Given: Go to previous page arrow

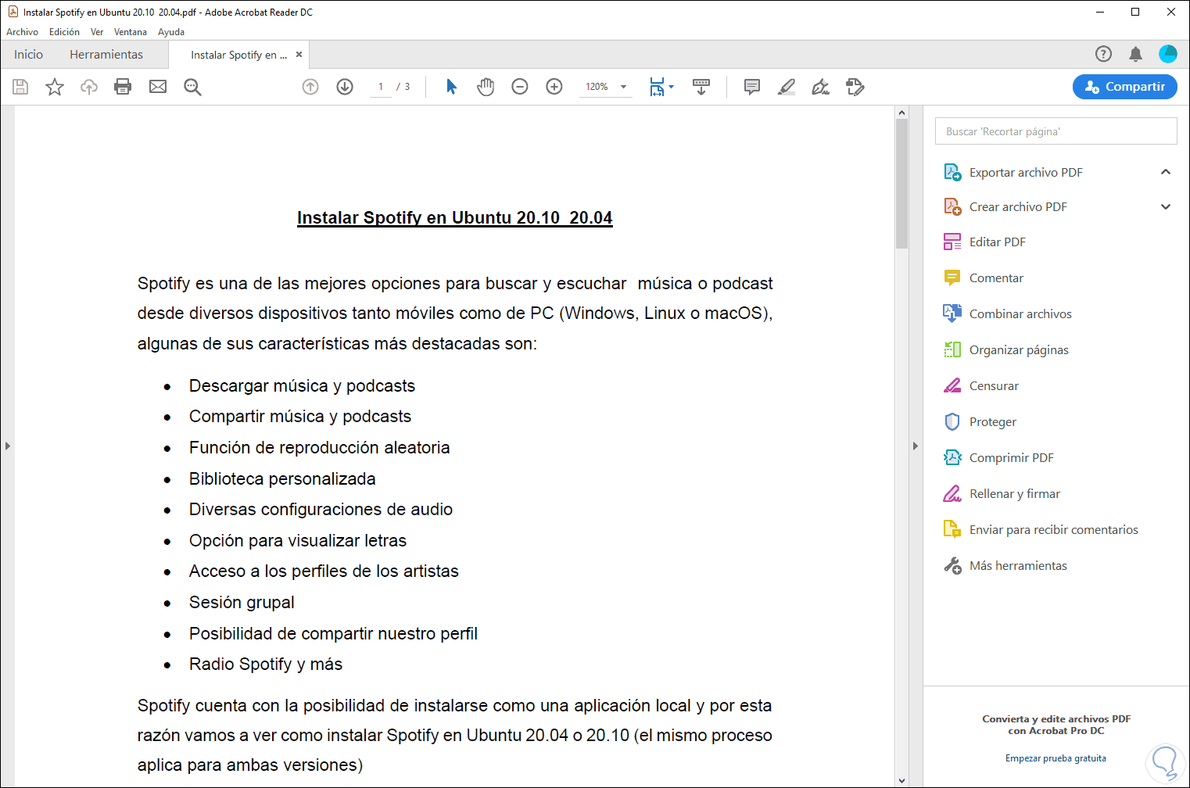Looking at the screenshot, I should [x=310, y=87].
